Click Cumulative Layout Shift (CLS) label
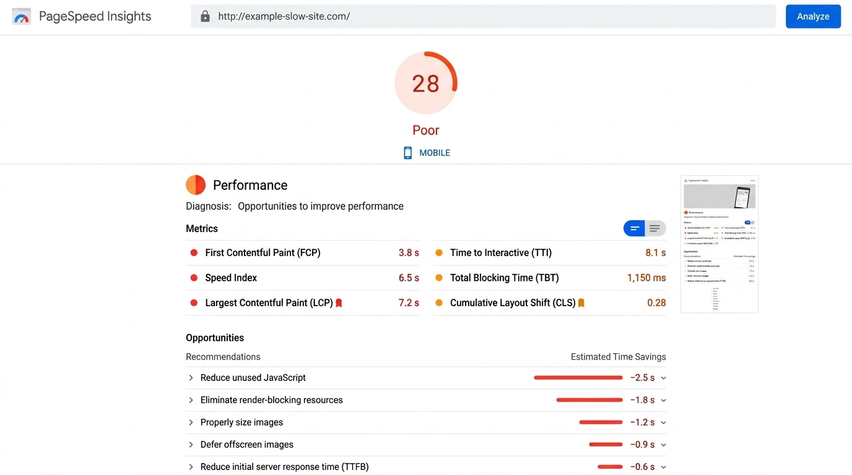The height and width of the screenshot is (475, 852). pos(513,303)
